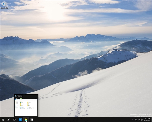Open the Start menu
Viewport: 152px width, 122px height.
[3, 119]
